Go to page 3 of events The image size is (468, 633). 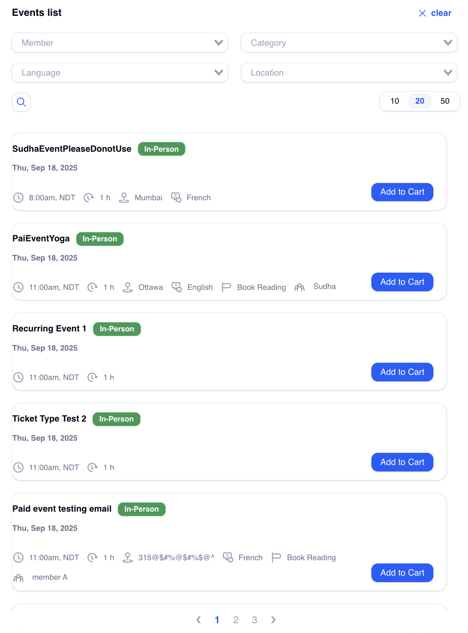[x=255, y=620]
